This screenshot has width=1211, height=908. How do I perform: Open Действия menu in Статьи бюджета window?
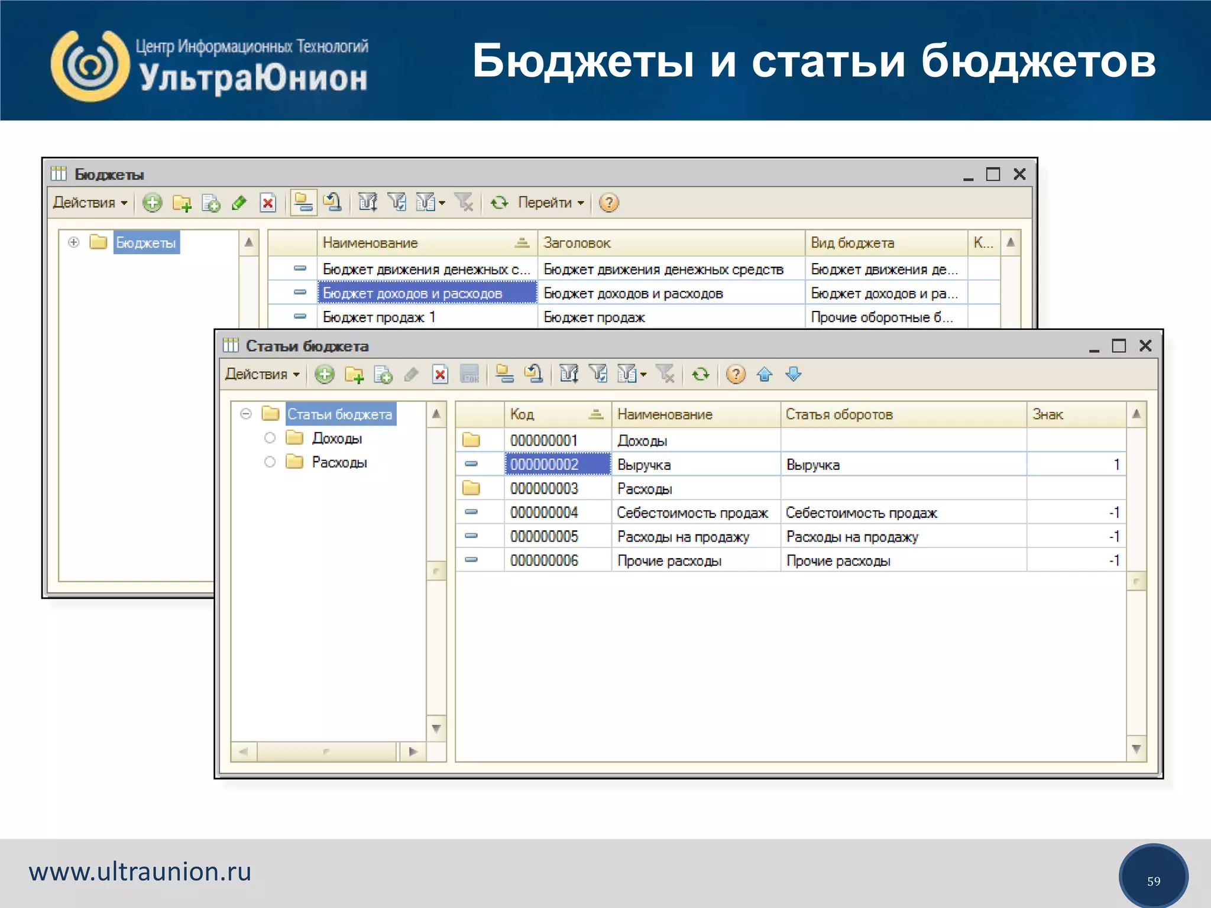coord(263,374)
